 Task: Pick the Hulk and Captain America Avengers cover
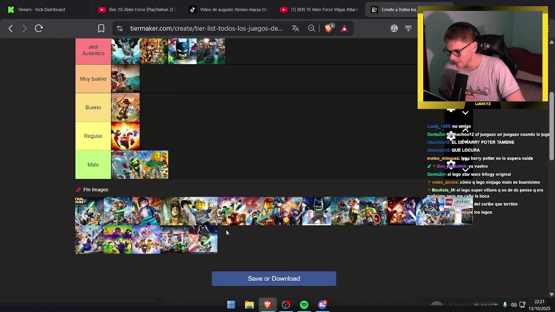pyautogui.click(x=373, y=211)
